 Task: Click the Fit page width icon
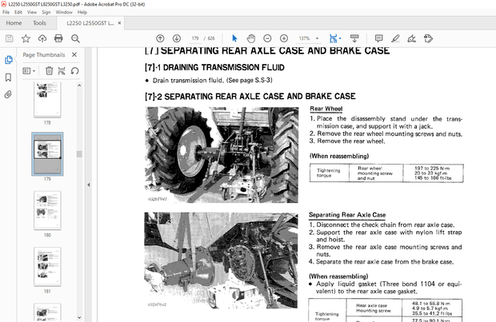[x=333, y=38]
